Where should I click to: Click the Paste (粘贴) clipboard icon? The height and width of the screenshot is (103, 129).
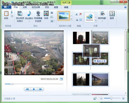6,13
